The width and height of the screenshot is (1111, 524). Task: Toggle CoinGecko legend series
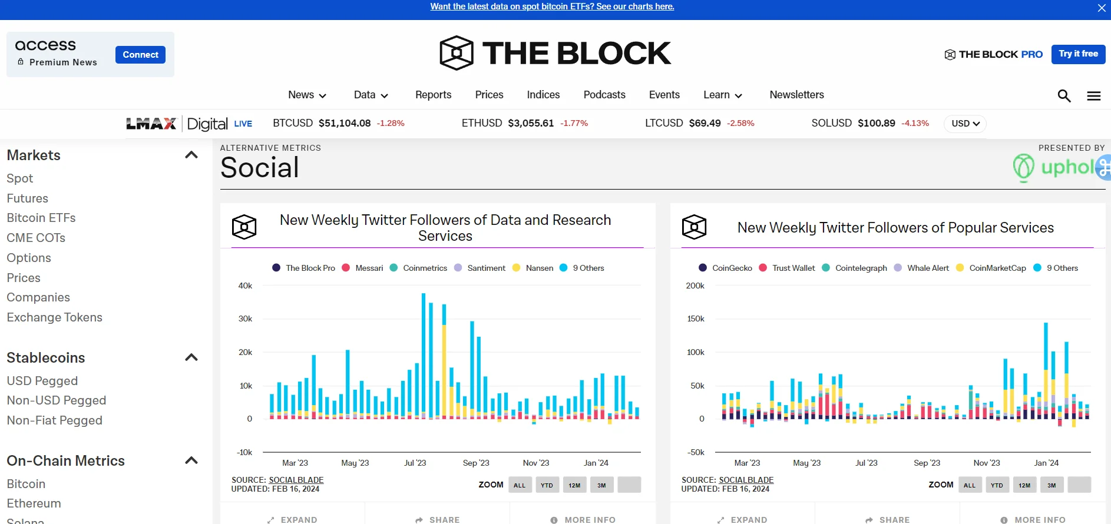pos(726,268)
